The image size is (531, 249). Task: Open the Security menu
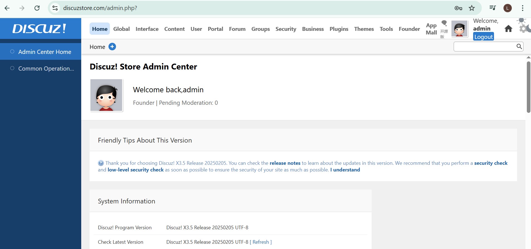click(x=286, y=29)
